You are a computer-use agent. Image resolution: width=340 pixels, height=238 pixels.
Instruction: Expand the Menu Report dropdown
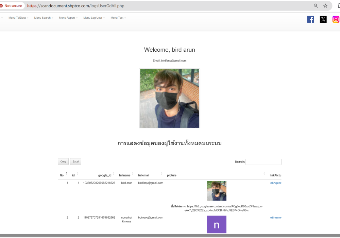point(68,18)
